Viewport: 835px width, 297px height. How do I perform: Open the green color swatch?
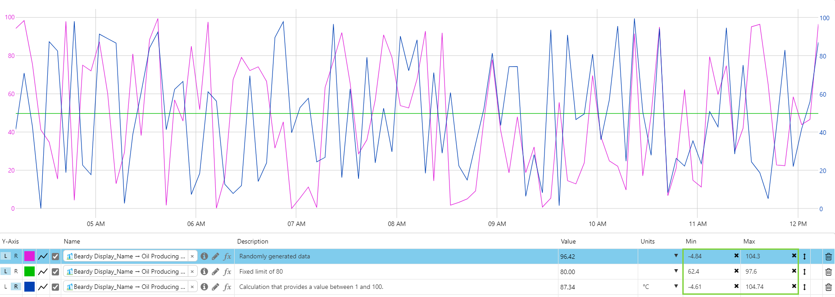[x=29, y=271]
